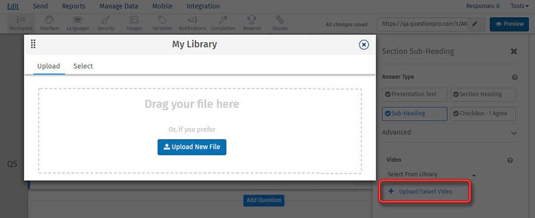
Task: Open the Manage Data menu
Action: point(119,6)
